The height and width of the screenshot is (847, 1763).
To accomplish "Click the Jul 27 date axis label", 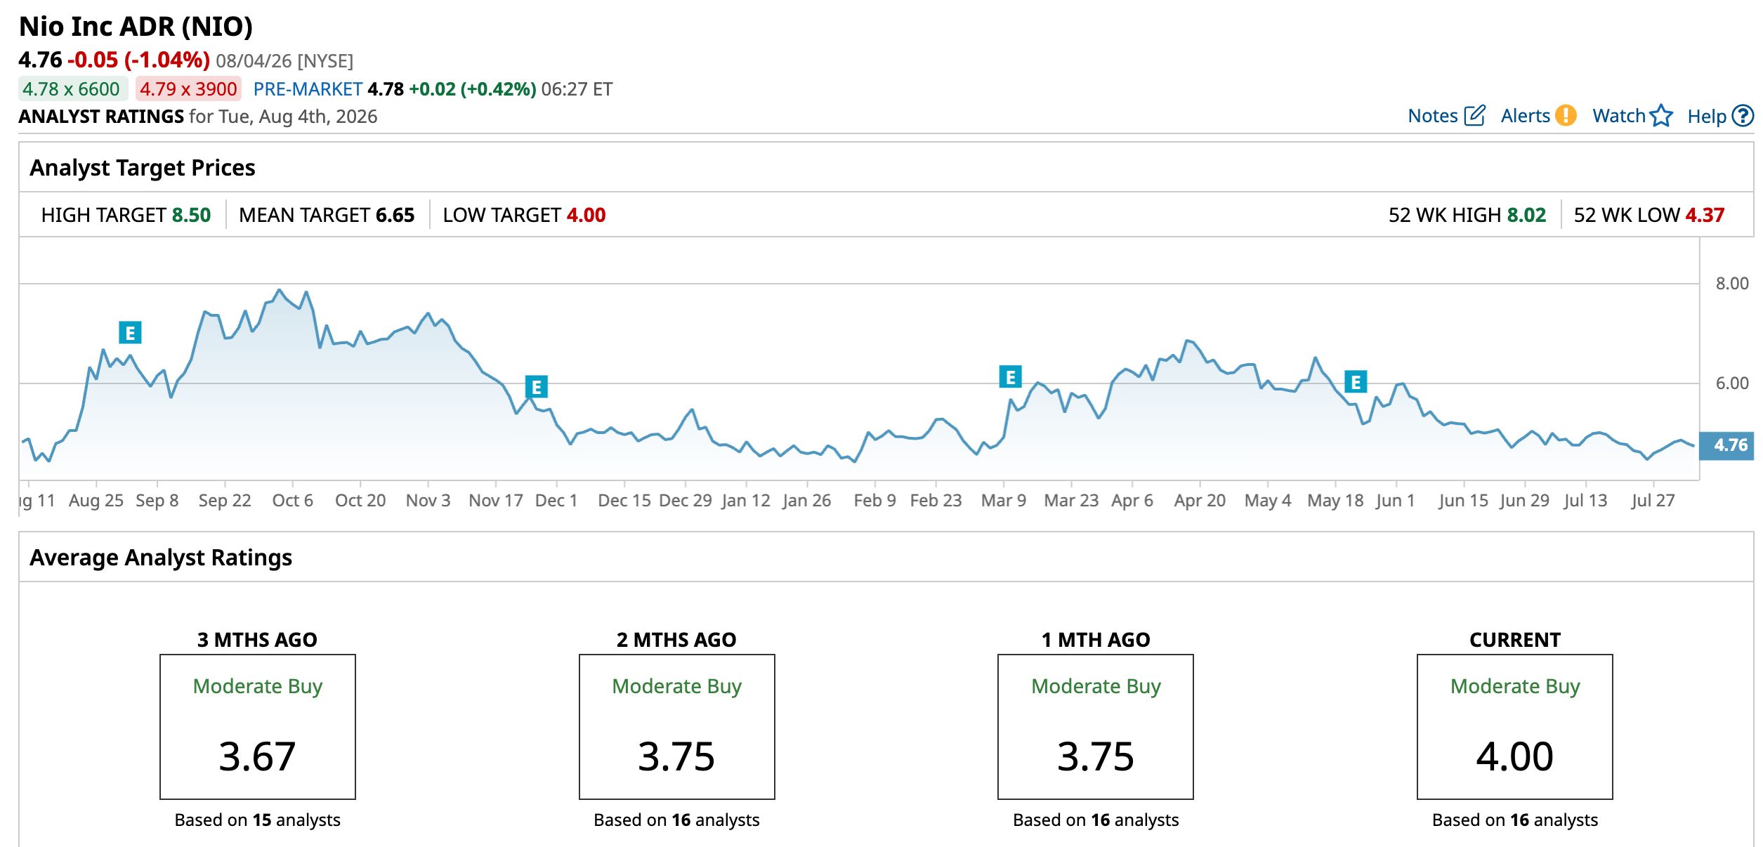I will click(1653, 501).
